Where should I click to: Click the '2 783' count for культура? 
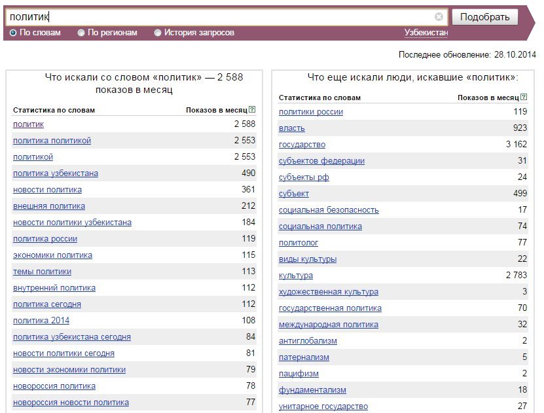pyautogui.click(x=517, y=276)
